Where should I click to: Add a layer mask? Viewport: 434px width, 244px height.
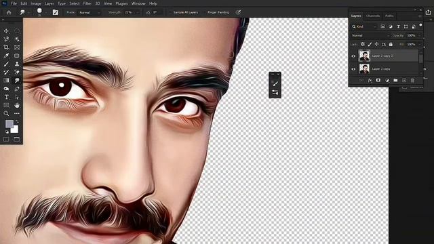tap(378, 80)
